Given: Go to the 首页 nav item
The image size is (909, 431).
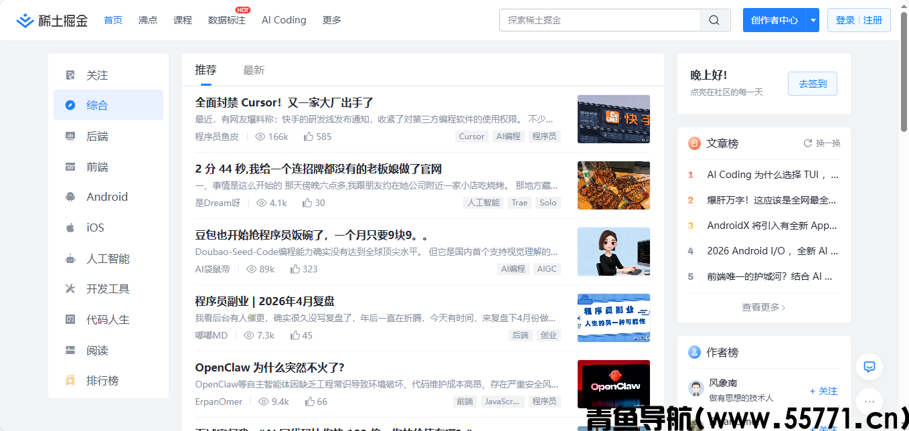Looking at the screenshot, I should pyautogui.click(x=113, y=20).
